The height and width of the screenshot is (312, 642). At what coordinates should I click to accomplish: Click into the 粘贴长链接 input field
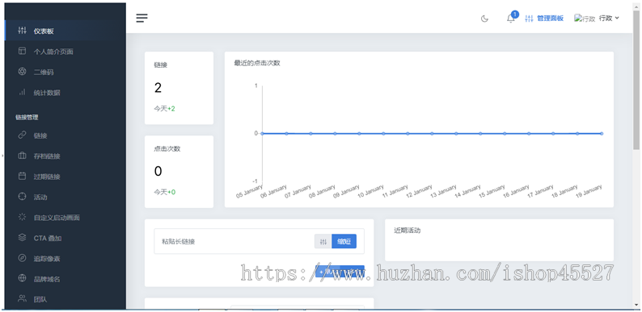coord(234,241)
